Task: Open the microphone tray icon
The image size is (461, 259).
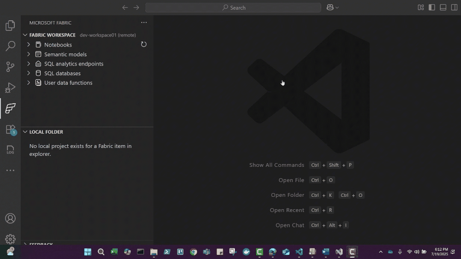Action: coord(400,252)
